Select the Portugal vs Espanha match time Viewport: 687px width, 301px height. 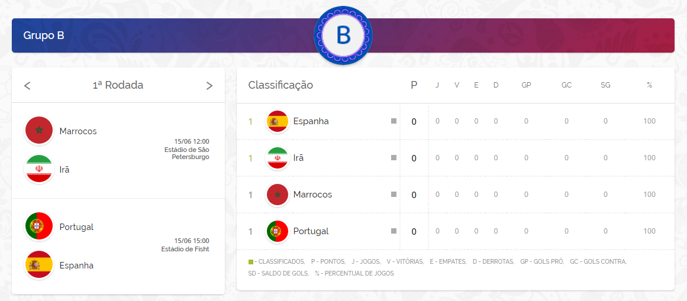[191, 241]
